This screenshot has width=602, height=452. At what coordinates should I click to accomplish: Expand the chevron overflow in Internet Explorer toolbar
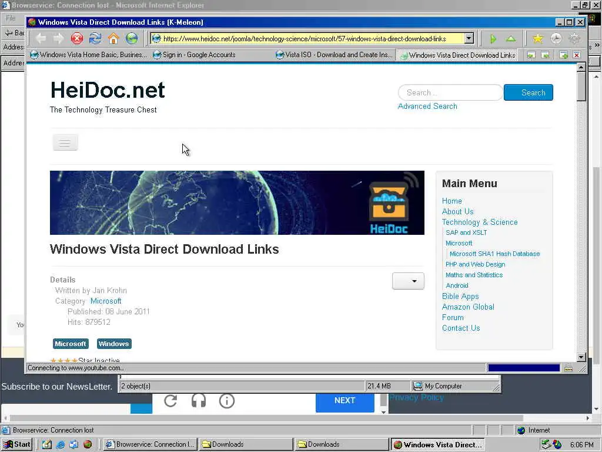click(x=597, y=45)
